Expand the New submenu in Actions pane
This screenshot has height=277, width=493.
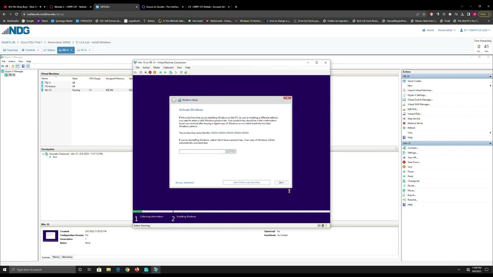click(x=490, y=85)
